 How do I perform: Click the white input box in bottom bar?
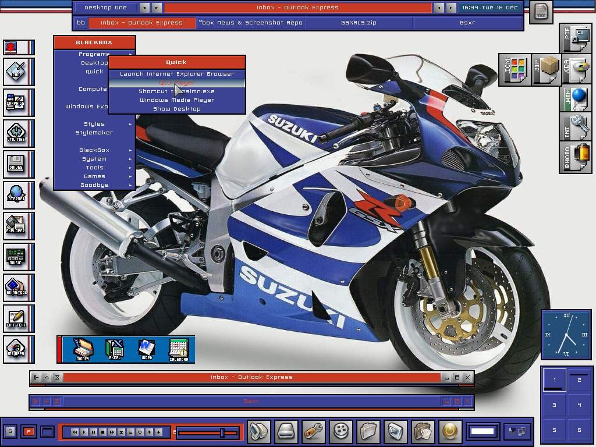pyautogui.click(x=483, y=431)
